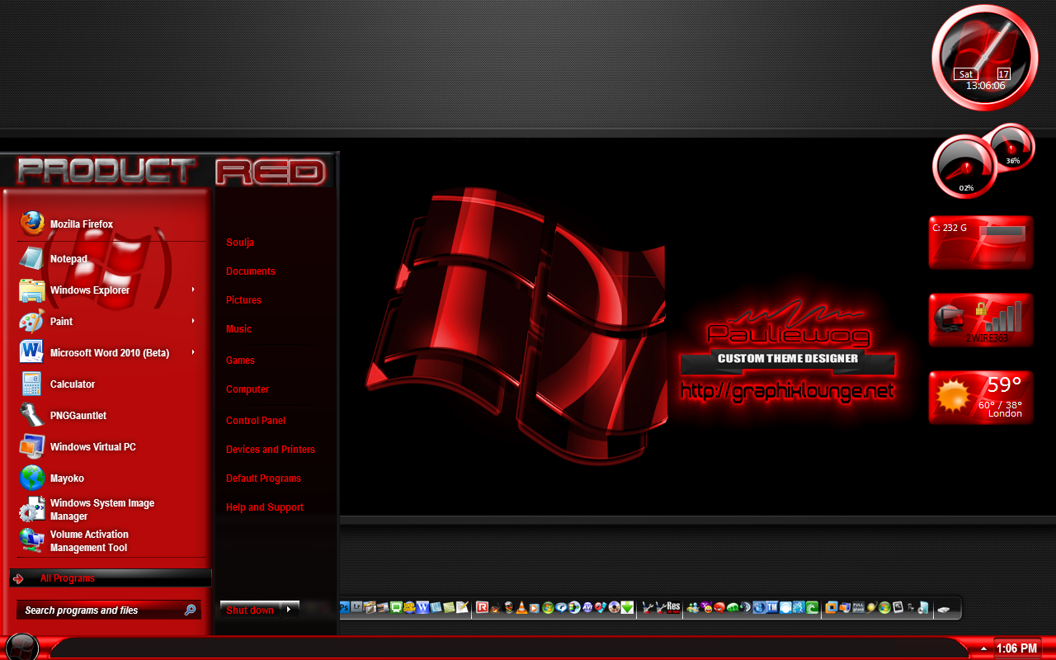The width and height of the screenshot is (1056, 660).
Task: Open the Soulja user folder
Action: click(x=240, y=243)
